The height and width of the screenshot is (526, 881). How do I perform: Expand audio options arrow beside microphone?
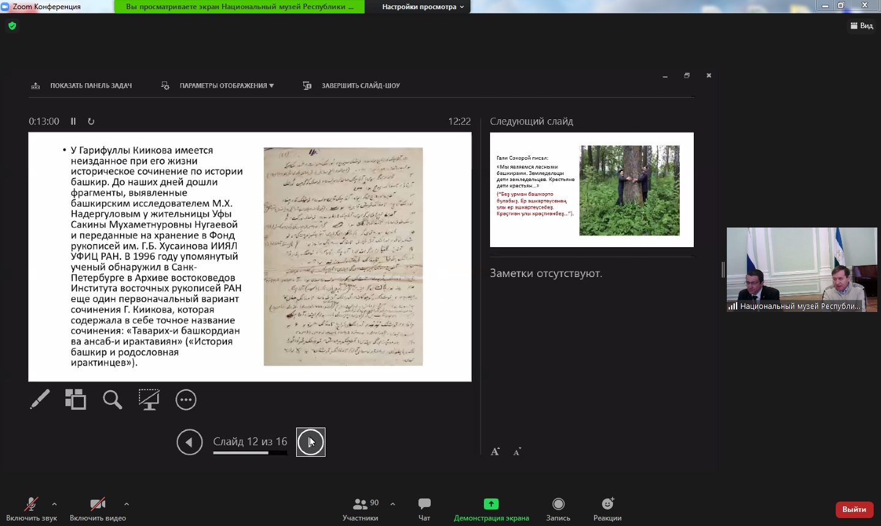pos(54,504)
